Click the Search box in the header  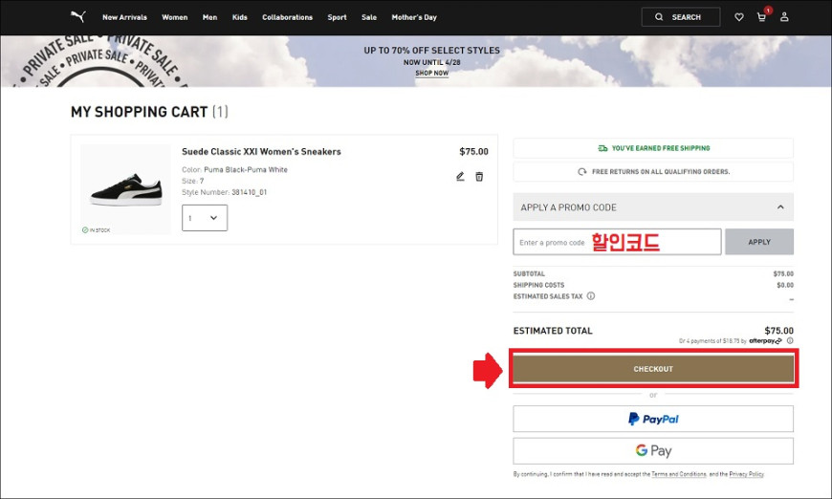[681, 17]
